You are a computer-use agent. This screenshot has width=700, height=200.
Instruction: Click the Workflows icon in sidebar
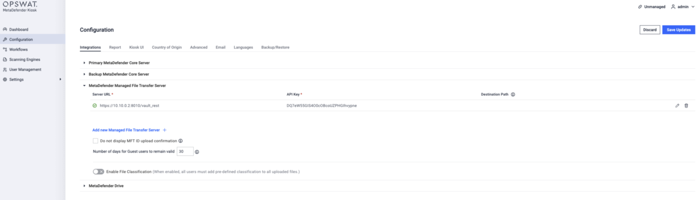coord(5,49)
